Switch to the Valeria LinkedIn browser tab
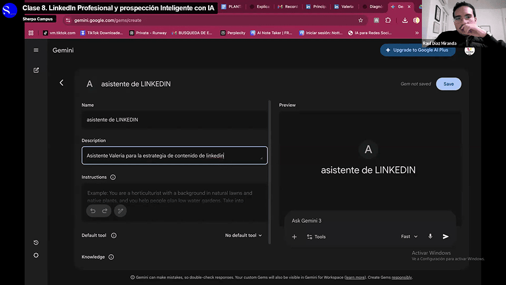Screen dimensions: 506x285 [x=344, y=6]
